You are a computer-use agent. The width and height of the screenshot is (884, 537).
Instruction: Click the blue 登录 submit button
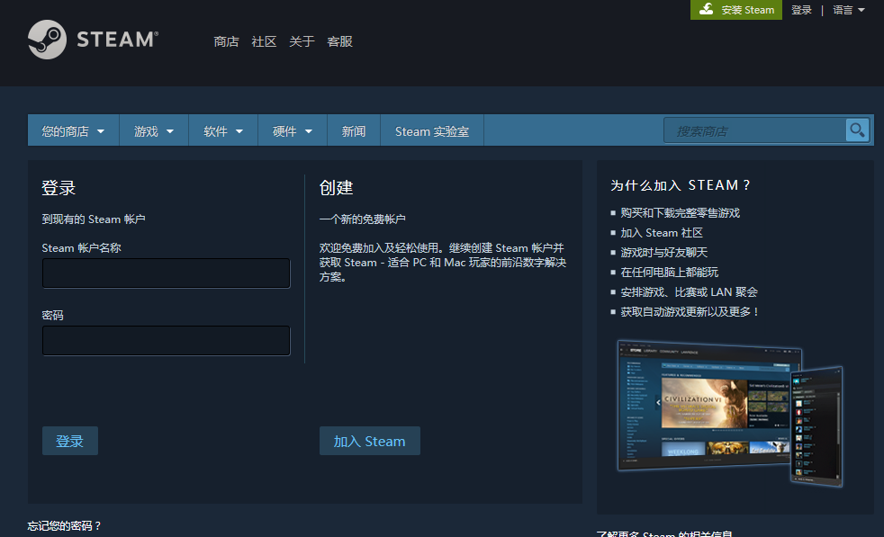point(70,441)
